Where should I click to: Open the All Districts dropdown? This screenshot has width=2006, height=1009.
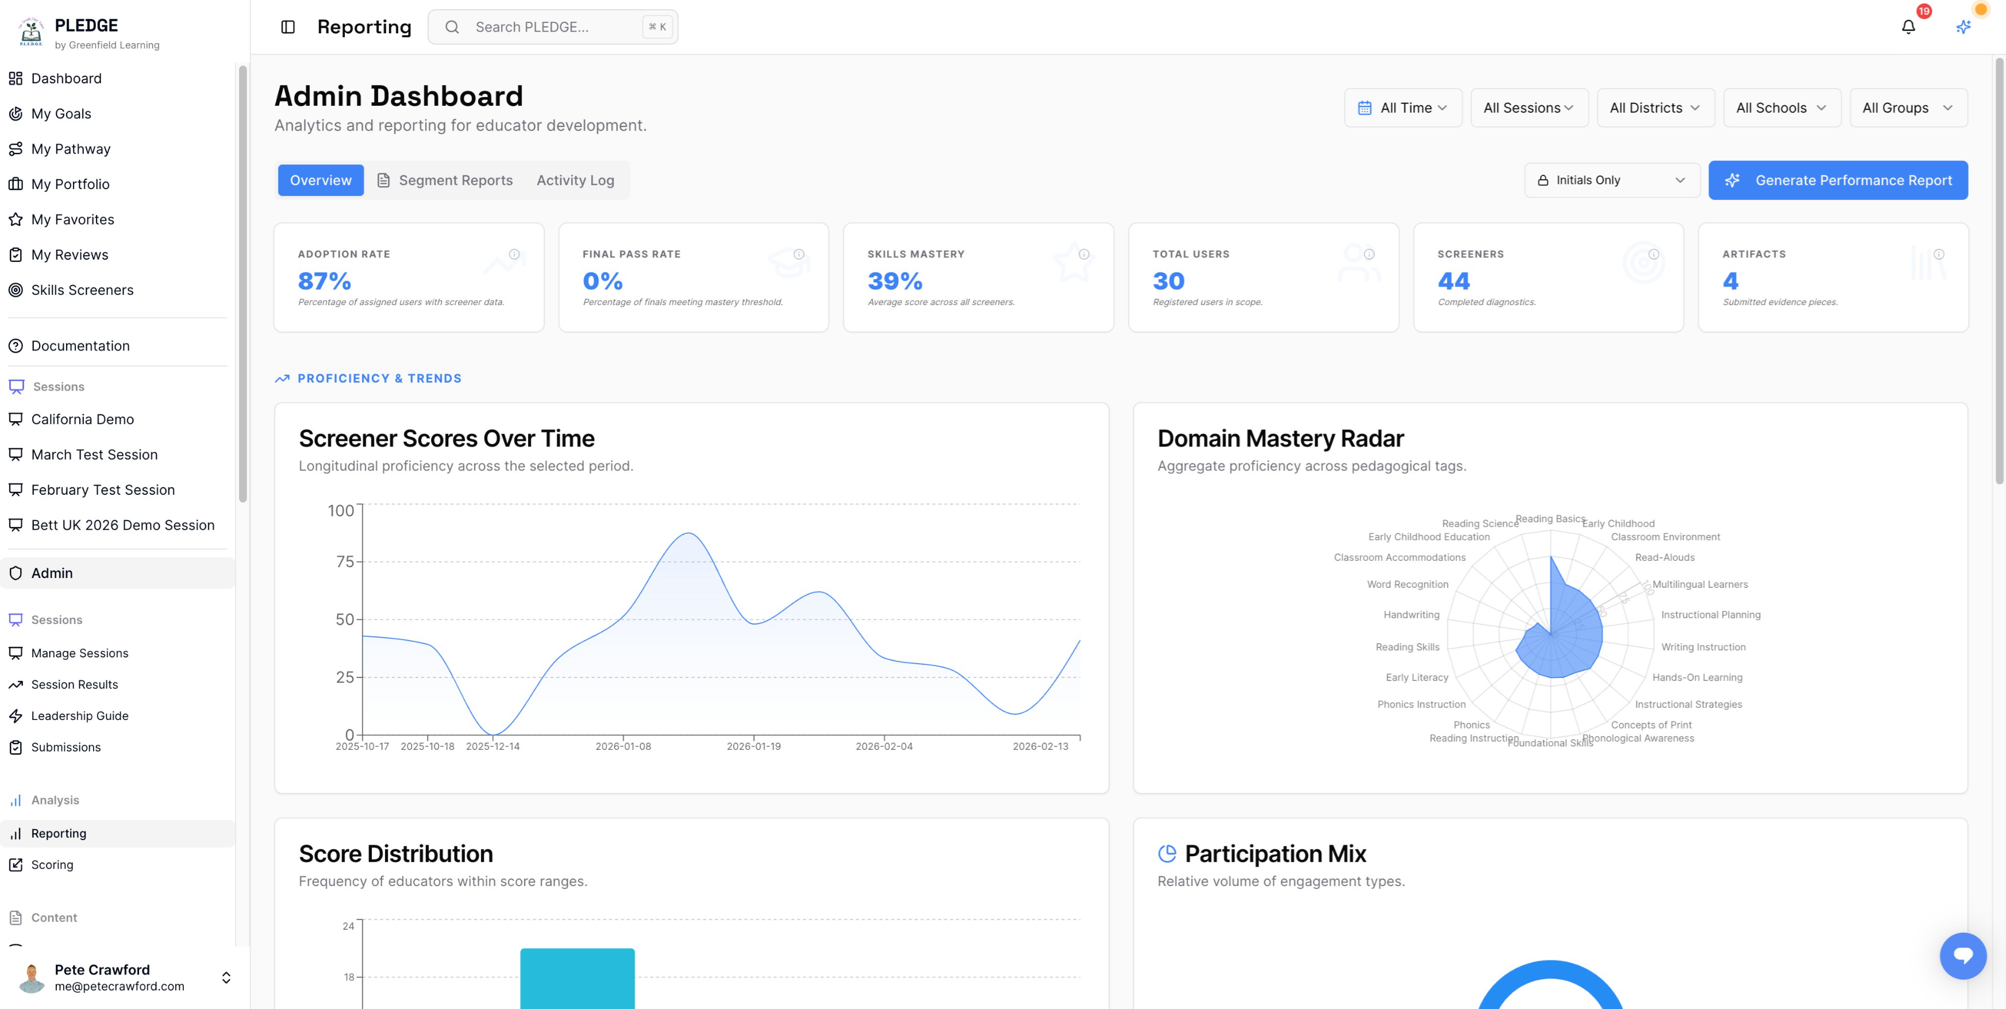point(1655,107)
